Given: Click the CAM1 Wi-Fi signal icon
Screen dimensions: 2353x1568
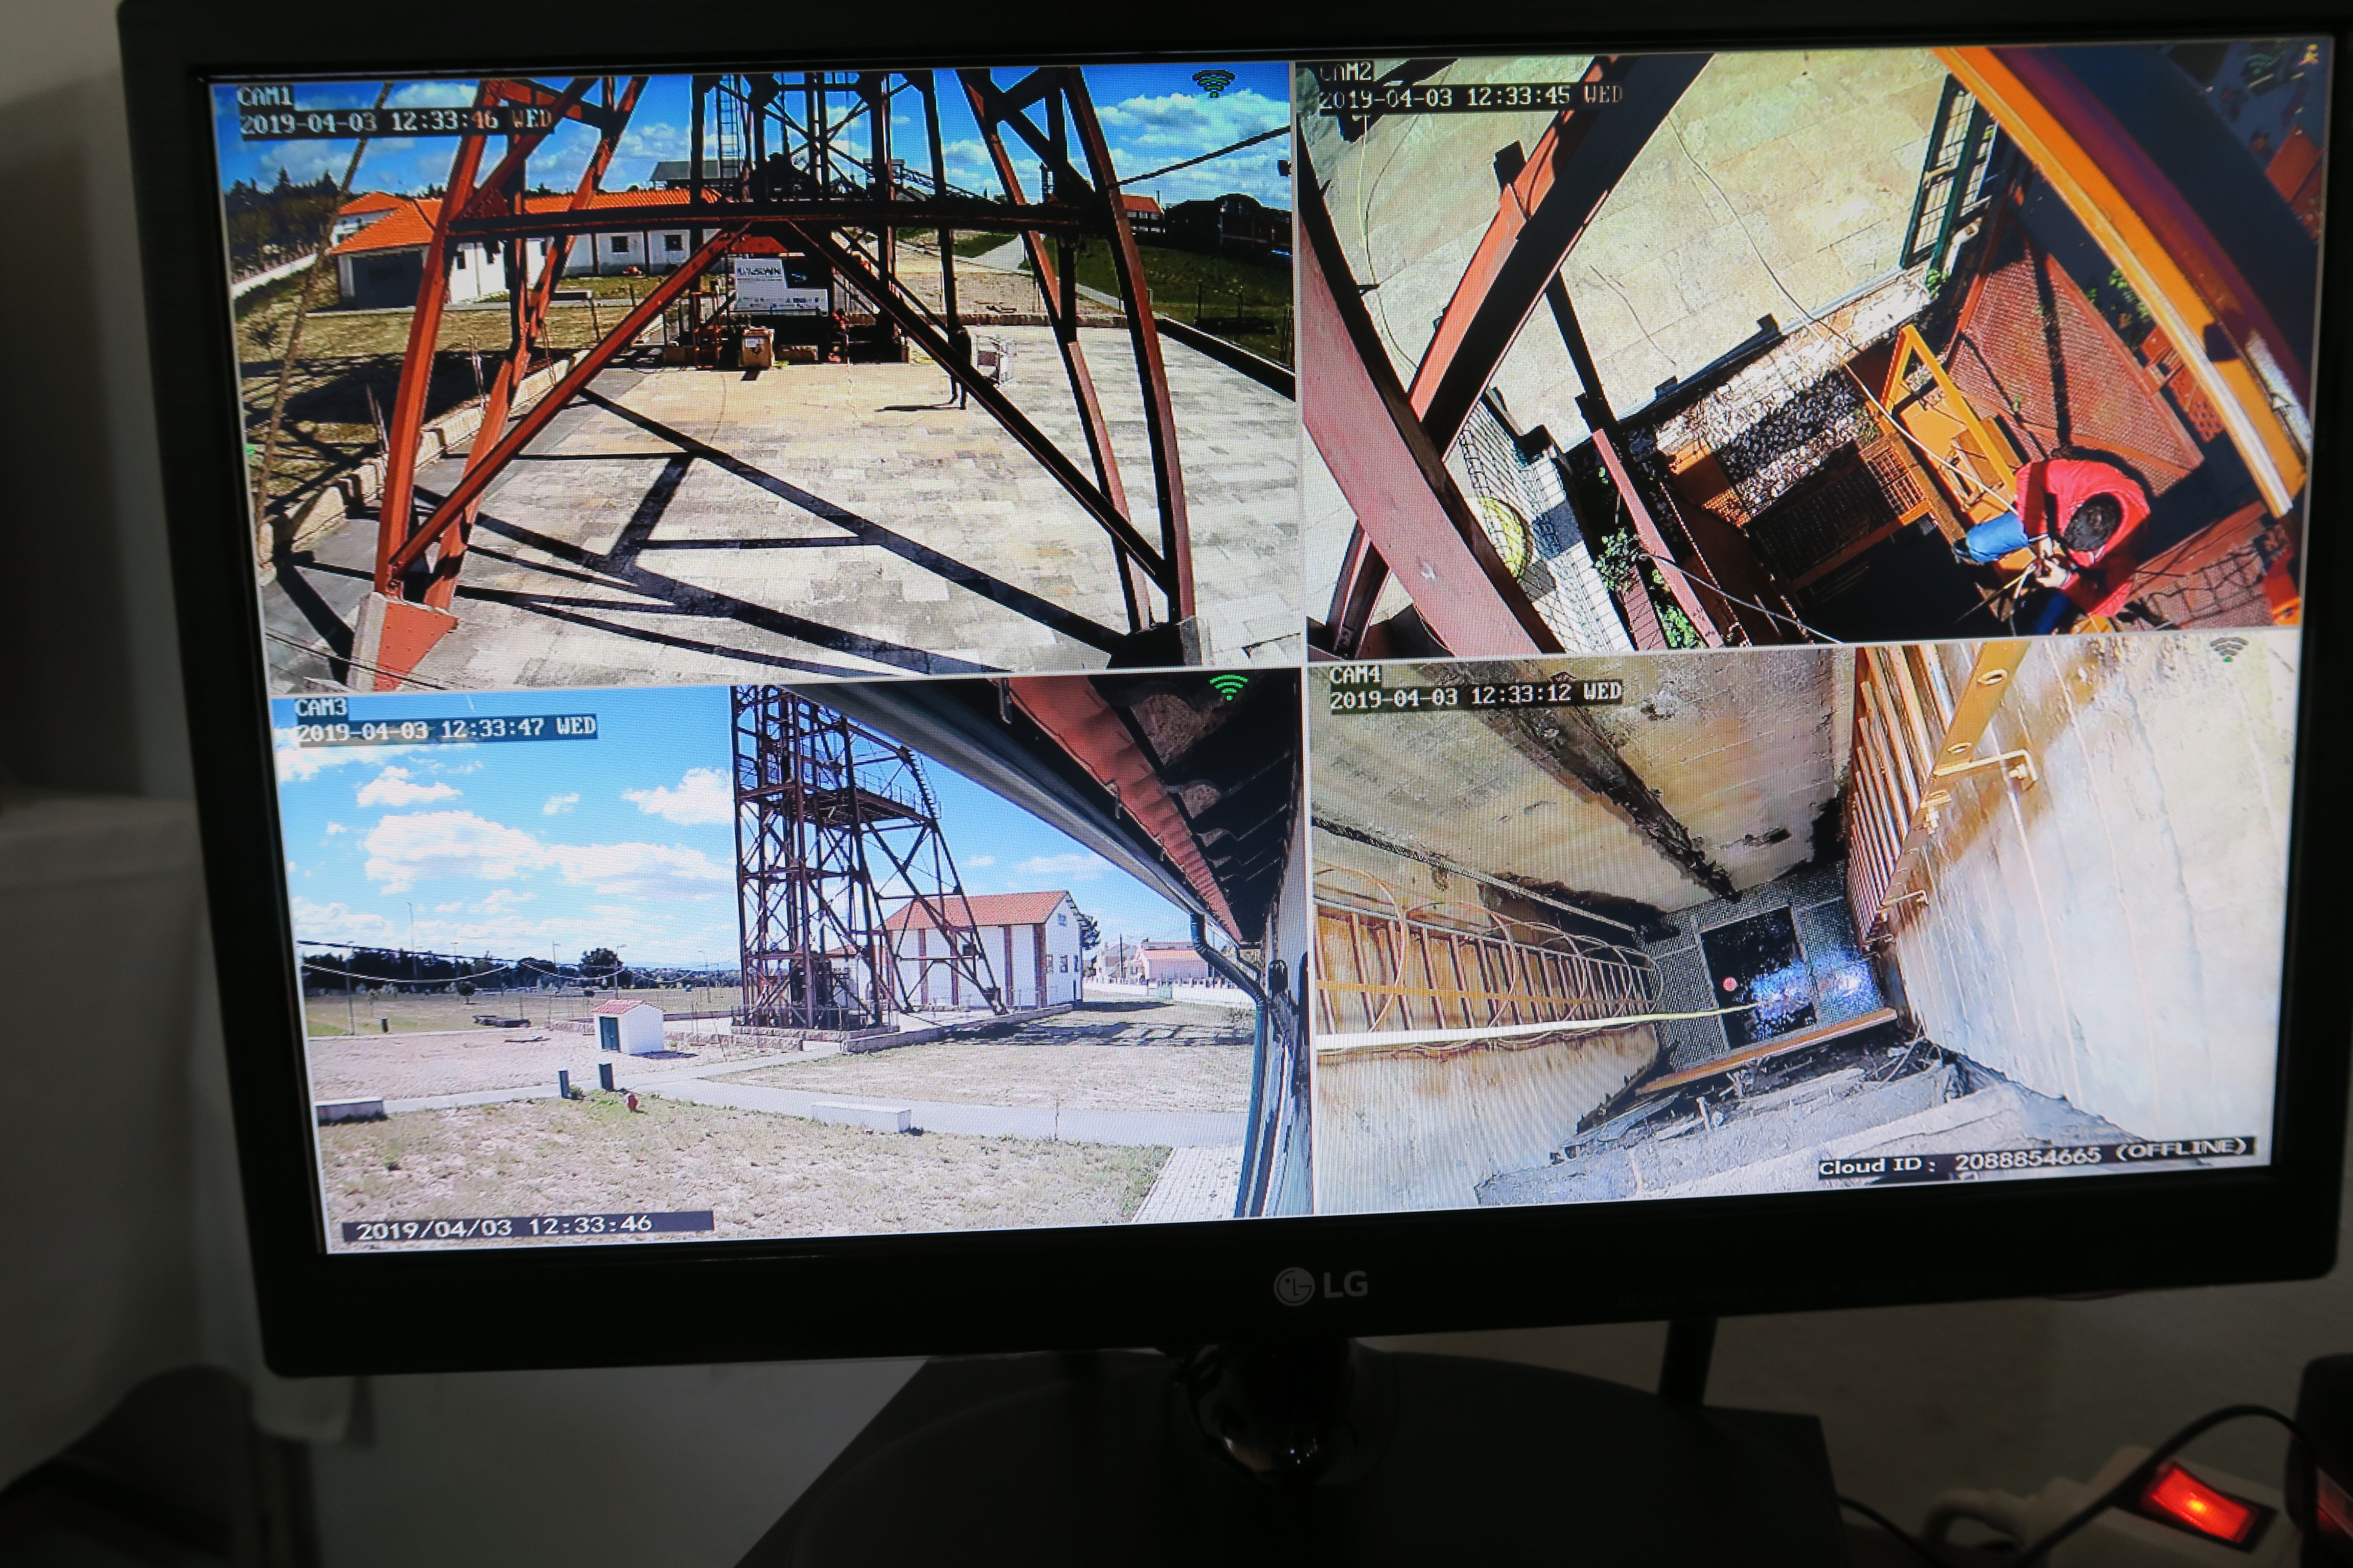Looking at the screenshot, I should click(x=1213, y=83).
